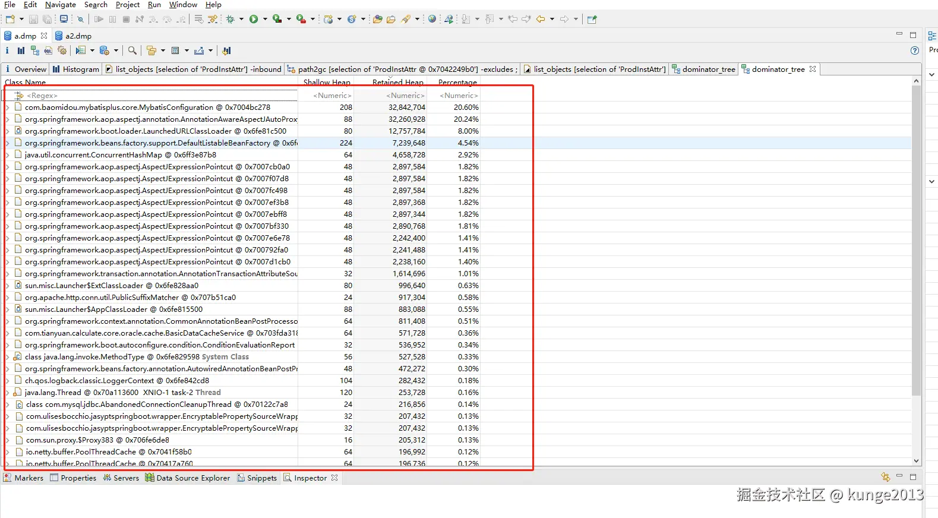Click the Open Console terminal icon
The image size is (938, 518).
click(x=64, y=19)
